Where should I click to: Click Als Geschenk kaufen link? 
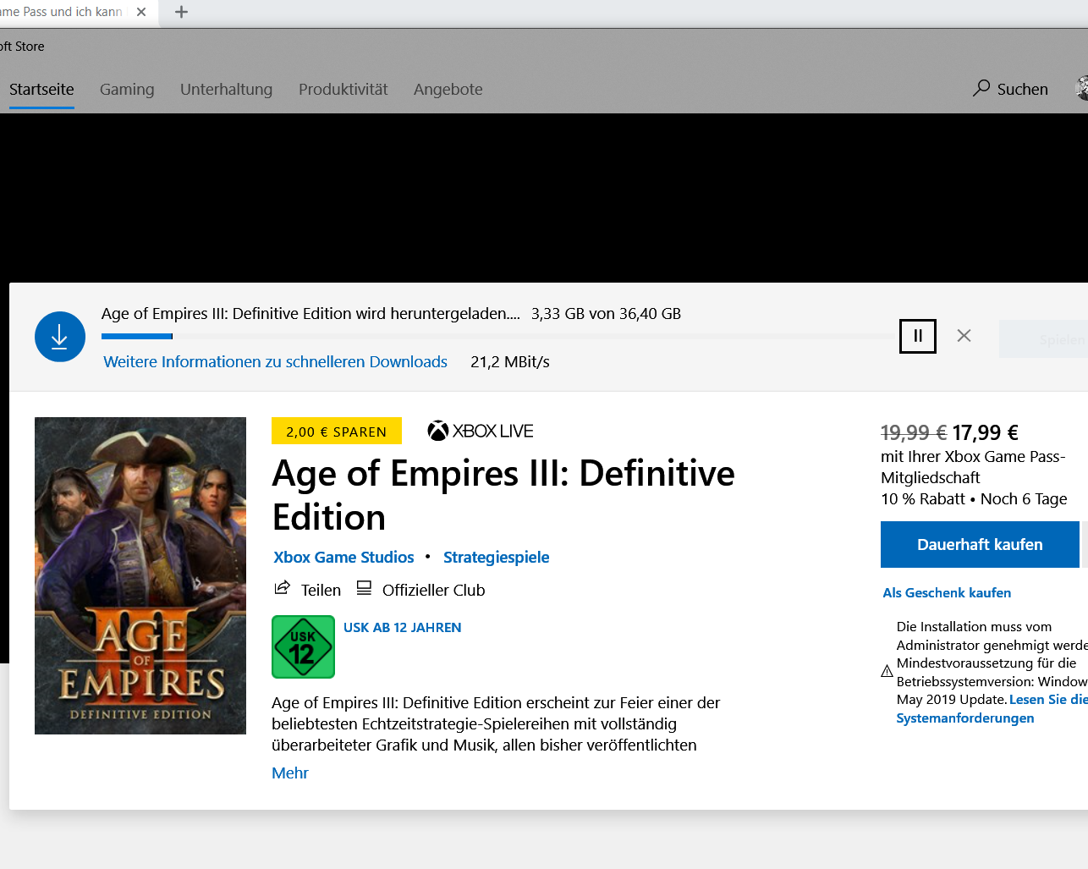[947, 592]
